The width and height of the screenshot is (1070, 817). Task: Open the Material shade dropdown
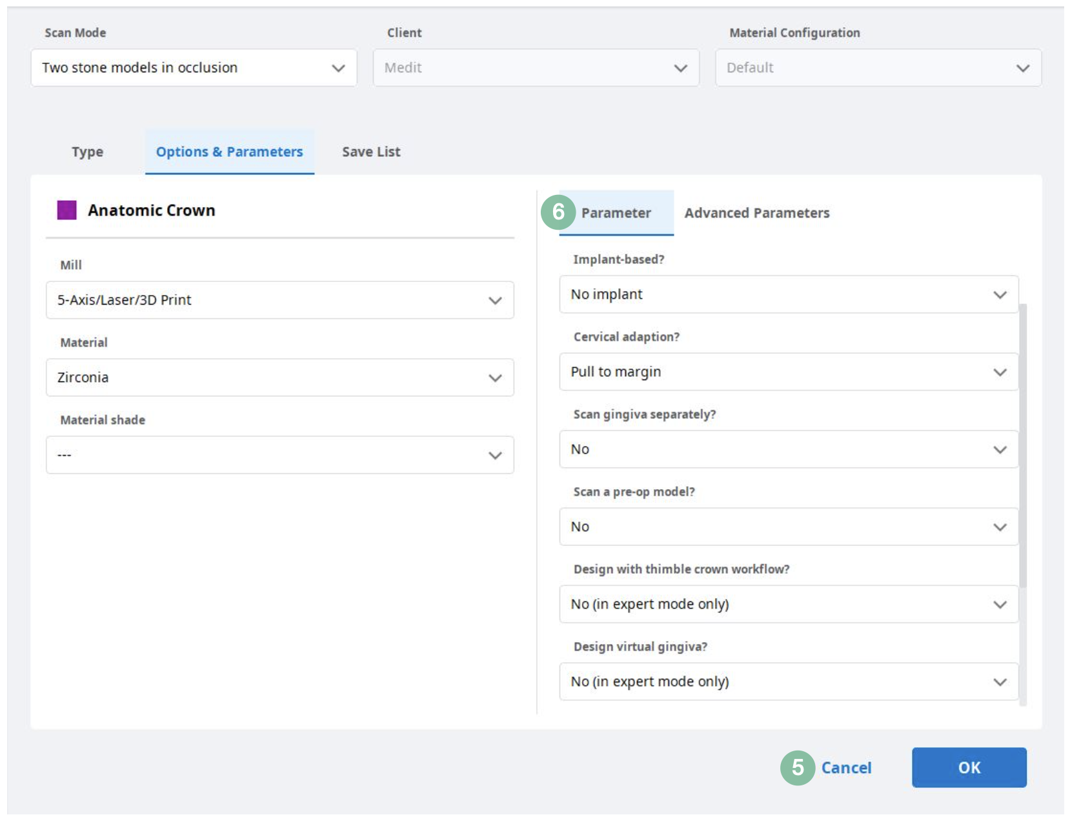(x=279, y=455)
